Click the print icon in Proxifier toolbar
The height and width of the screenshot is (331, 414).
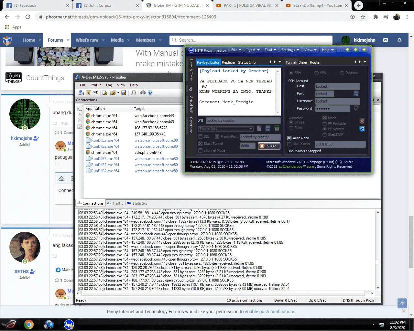[x=143, y=93]
